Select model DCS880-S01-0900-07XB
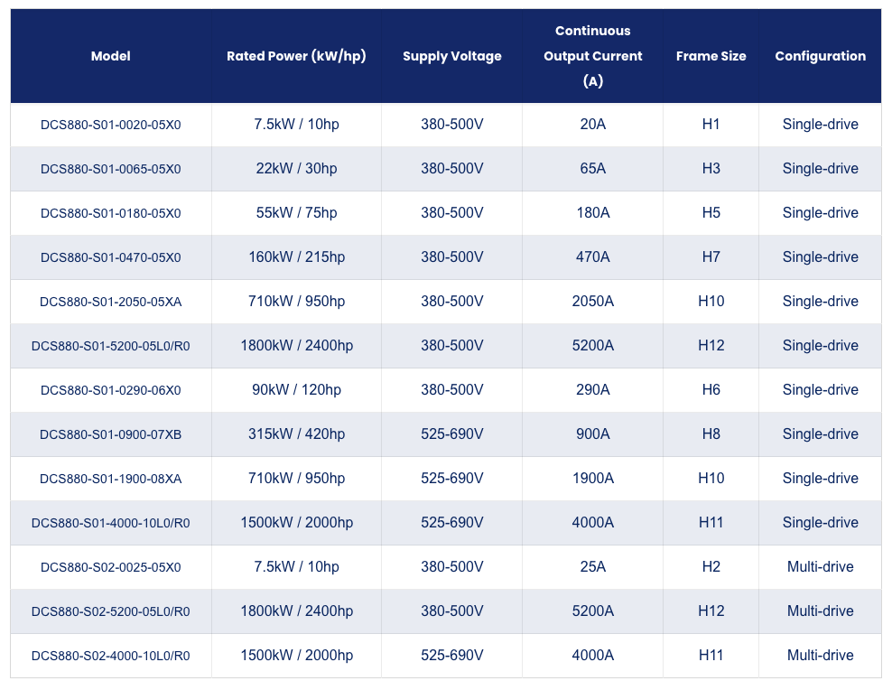This screenshot has height=690, width=892. (x=111, y=434)
